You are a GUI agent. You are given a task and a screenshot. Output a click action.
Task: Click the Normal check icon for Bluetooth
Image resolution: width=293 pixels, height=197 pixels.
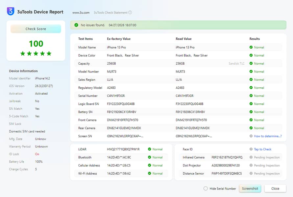[x=150, y=157]
